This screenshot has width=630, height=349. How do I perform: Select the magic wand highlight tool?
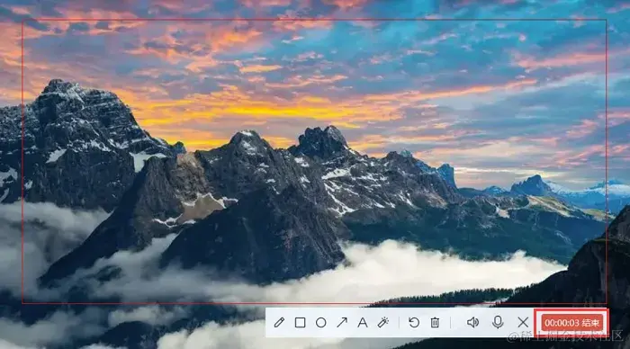383,322
